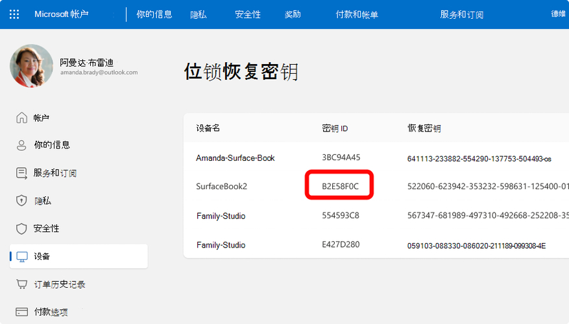Click the 安全性 shield icon in sidebar
Image resolution: width=569 pixels, height=324 pixels.
pyautogui.click(x=21, y=229)
